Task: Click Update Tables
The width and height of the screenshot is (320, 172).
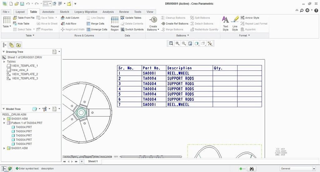Action: pos(131,18)
